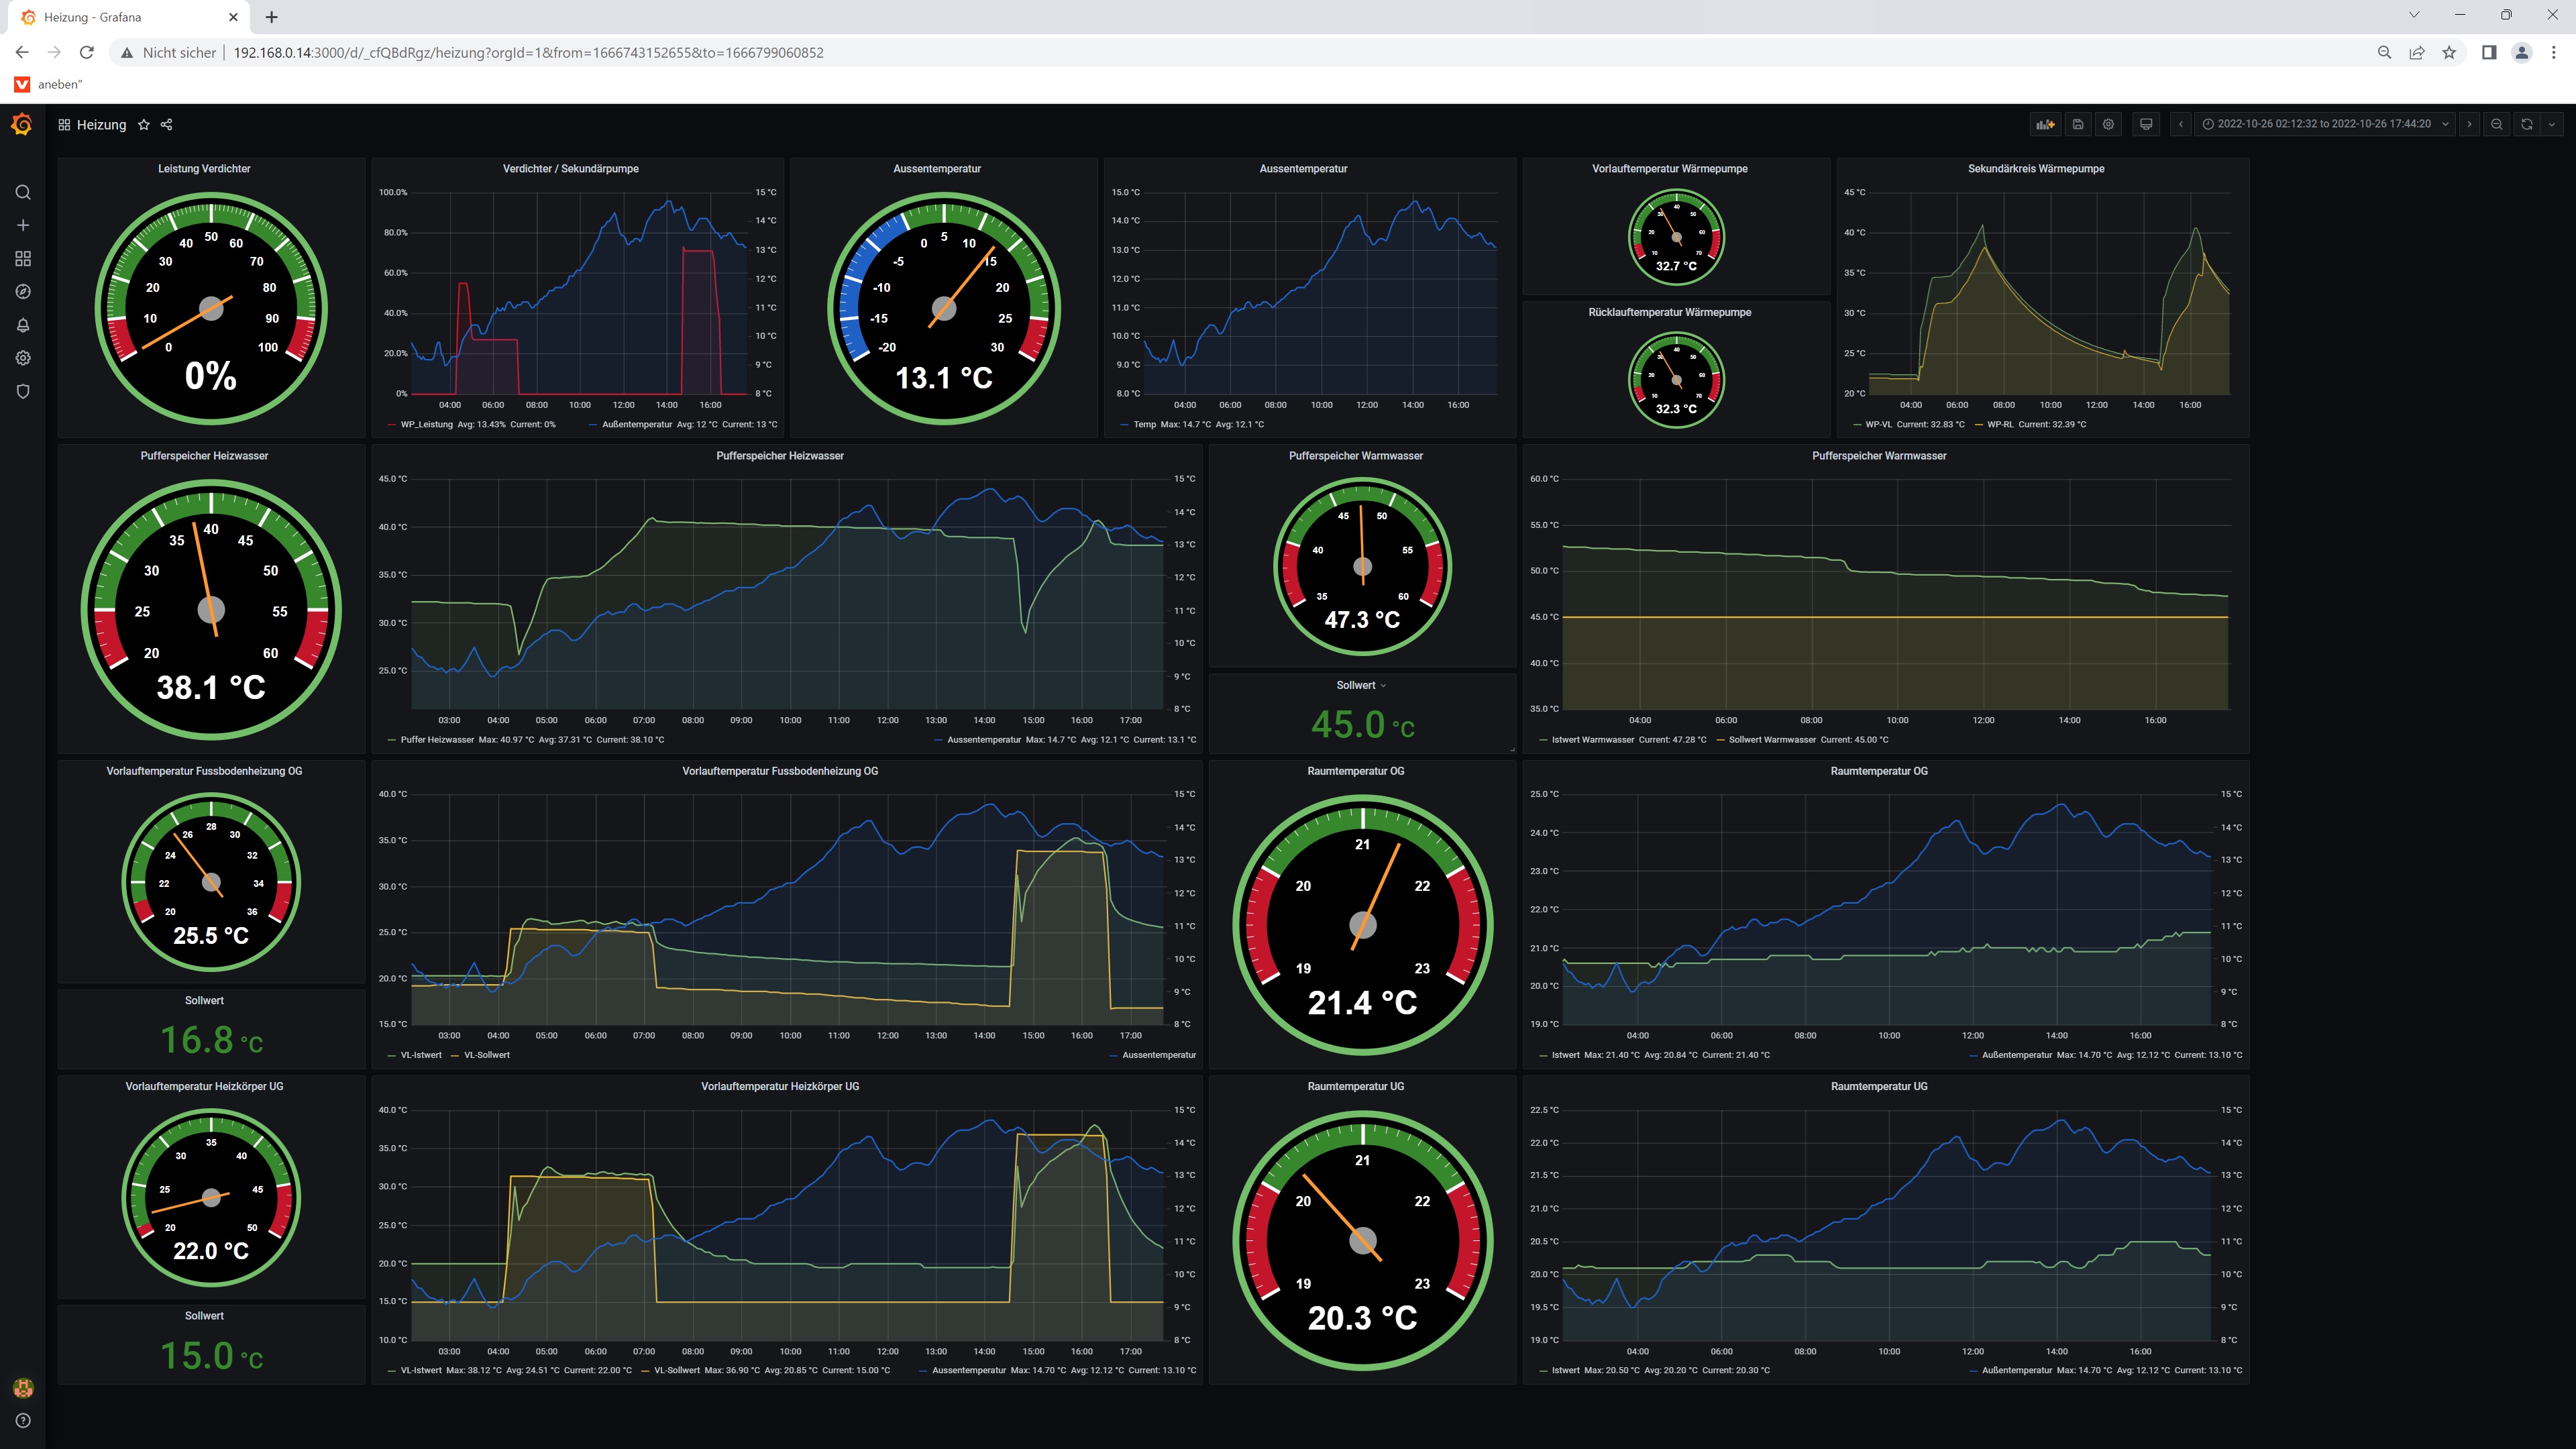2576x1449 pixels.
Task: Click the Nicht sicher site info
Action: pos(169,52)
